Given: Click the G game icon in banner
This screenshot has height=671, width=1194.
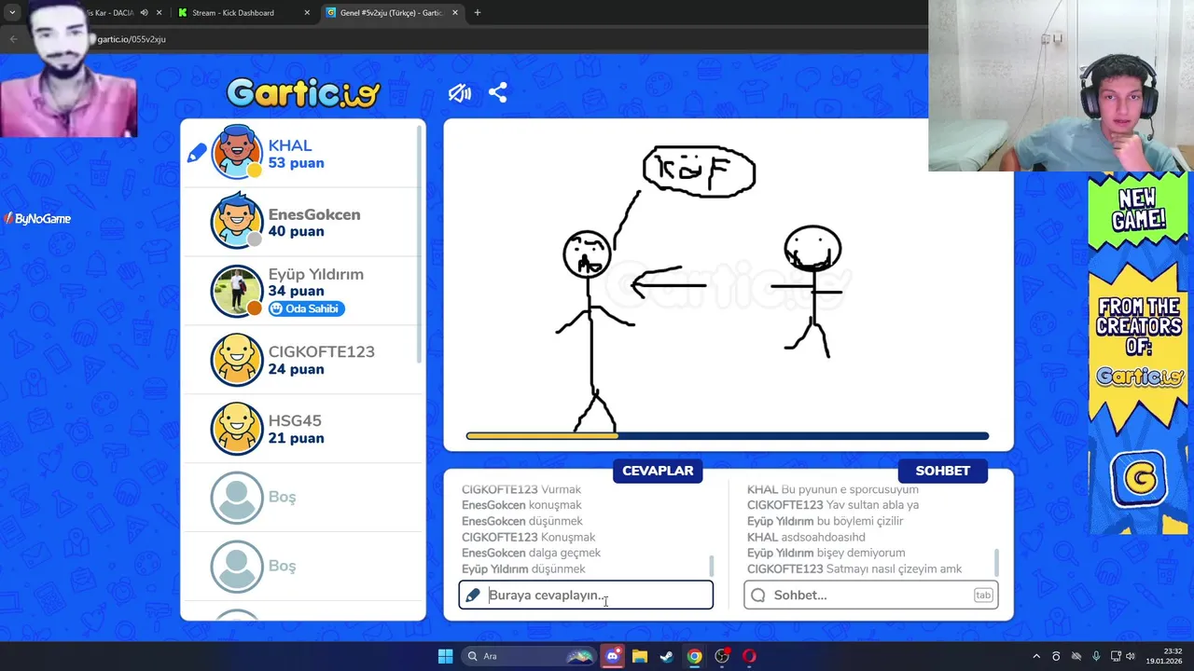Looking at the screenshot, I should [1139, 478].
